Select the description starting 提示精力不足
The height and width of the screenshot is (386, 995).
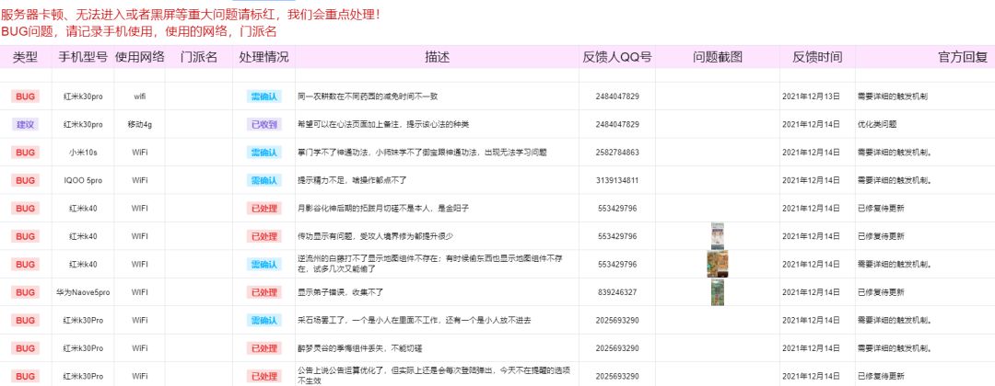(352, 180)
